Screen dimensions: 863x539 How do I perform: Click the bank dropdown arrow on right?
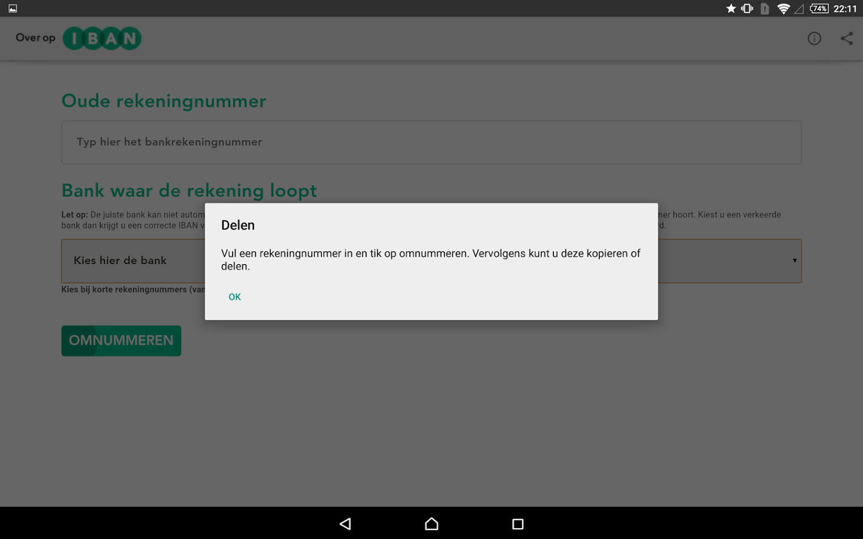(x=794, y=261)
